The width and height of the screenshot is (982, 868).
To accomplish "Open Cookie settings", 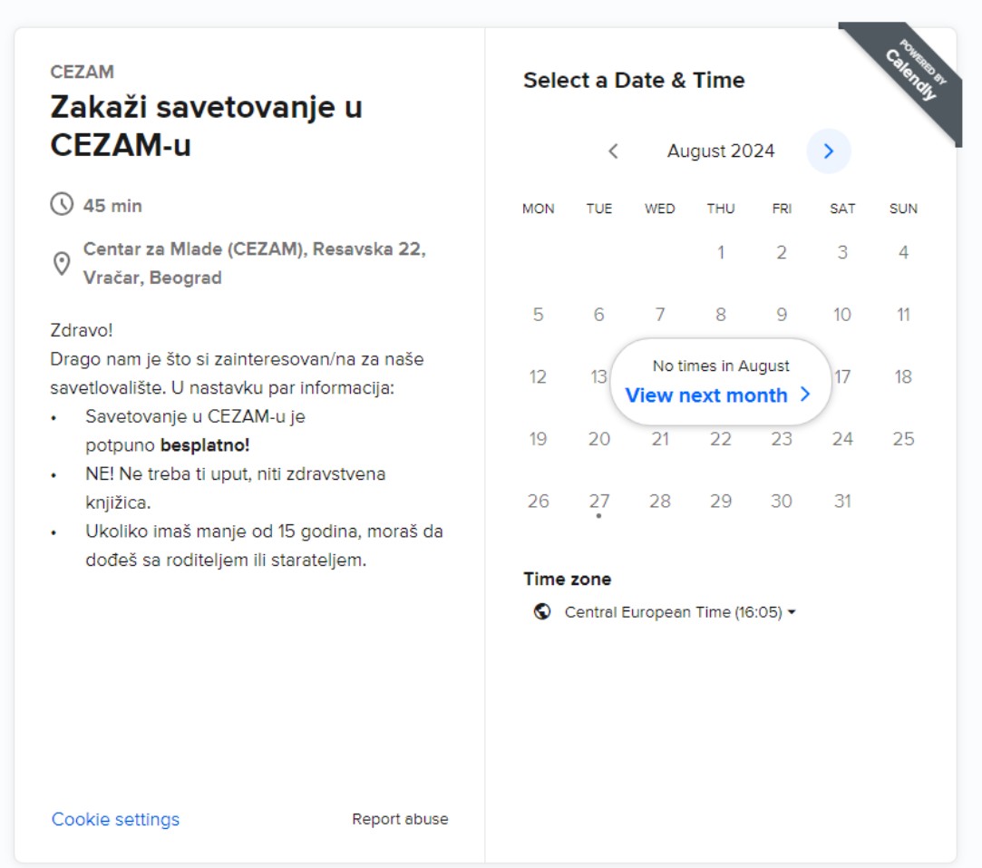I will tap(116, 818).
